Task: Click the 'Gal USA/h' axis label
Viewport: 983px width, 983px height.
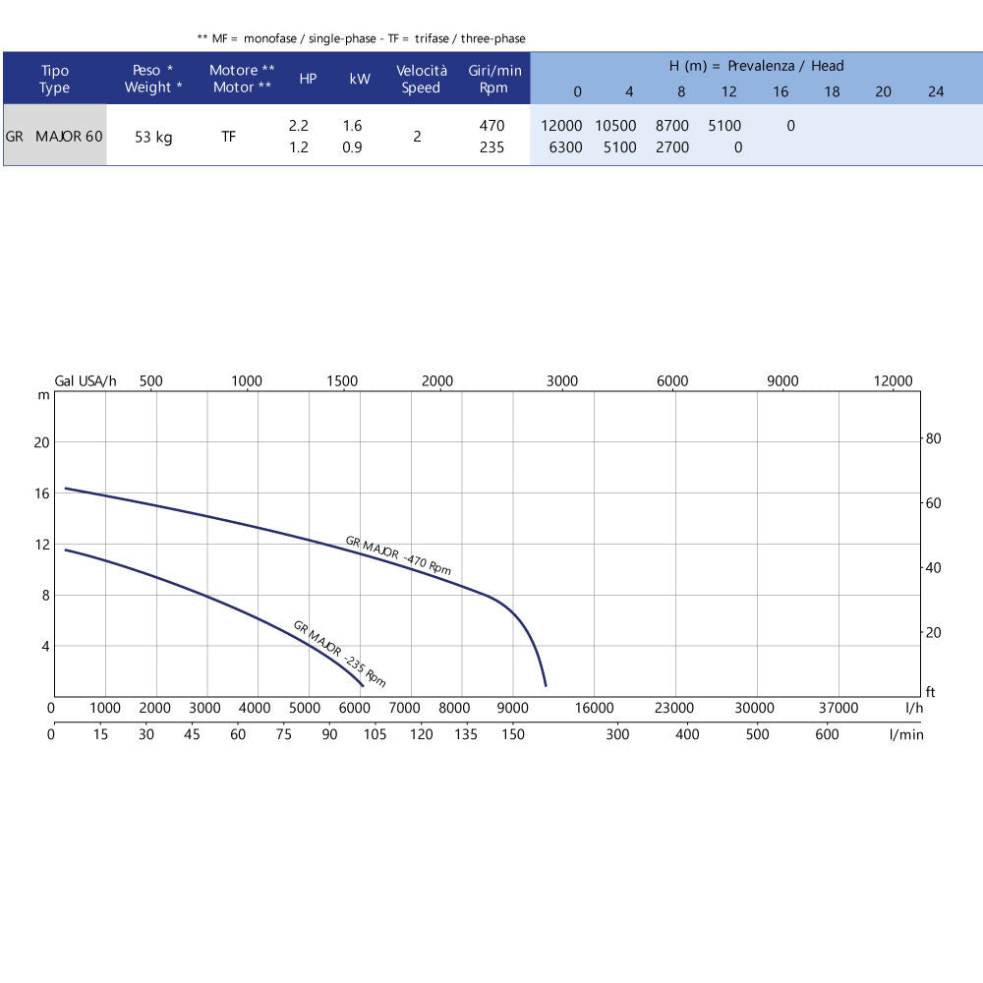Action: pyautogui.click(x=86, y=380)
